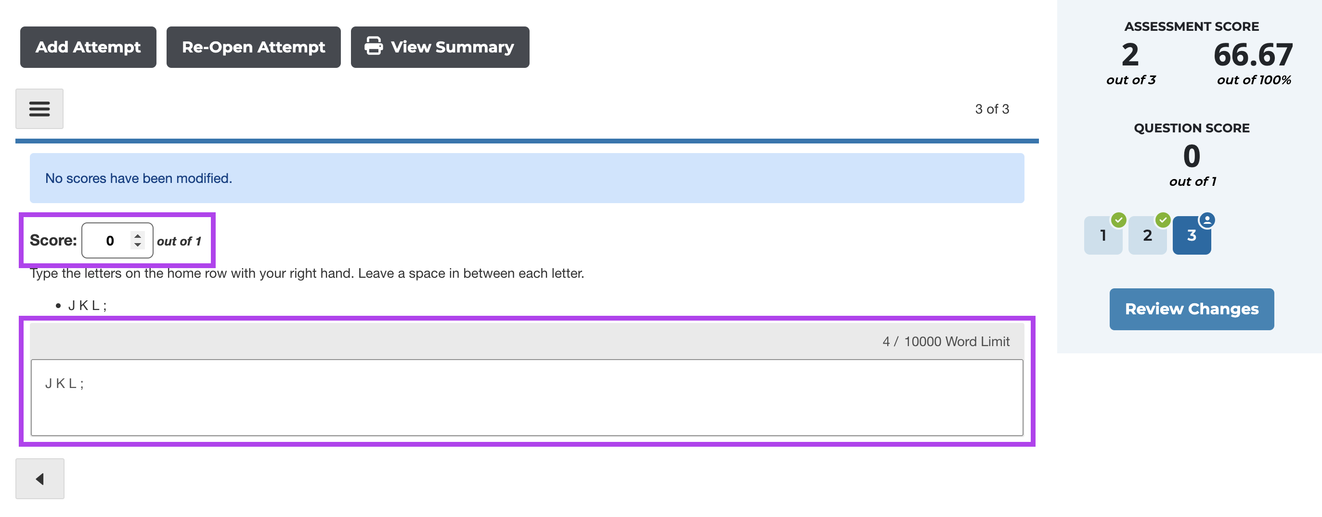
Task: Go to question 2 tile
Action: point(1148,235)
